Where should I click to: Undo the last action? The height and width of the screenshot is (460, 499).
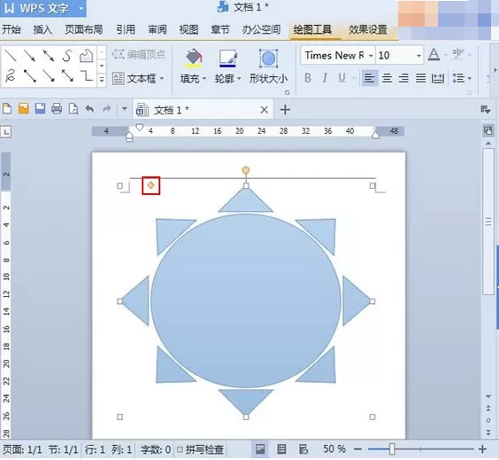pyautogui.click(x=90, y=109)
